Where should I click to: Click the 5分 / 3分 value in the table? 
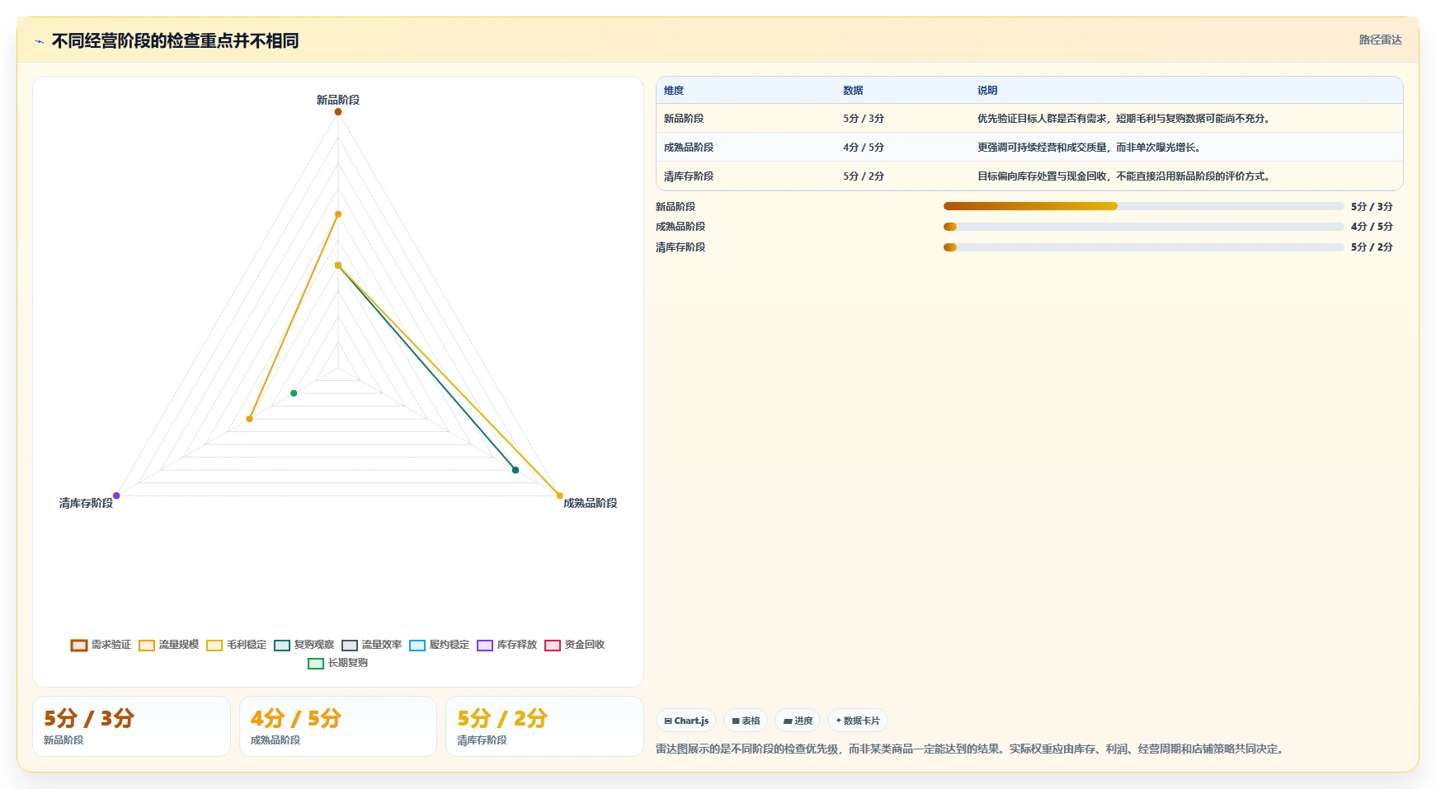click(x=864, y=119)
